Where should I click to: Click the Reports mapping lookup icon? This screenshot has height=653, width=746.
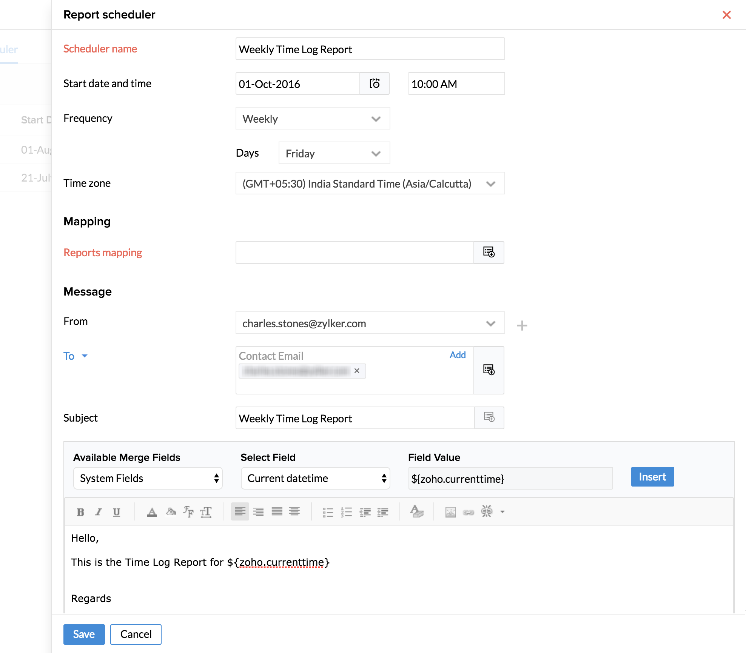(489, 252)
